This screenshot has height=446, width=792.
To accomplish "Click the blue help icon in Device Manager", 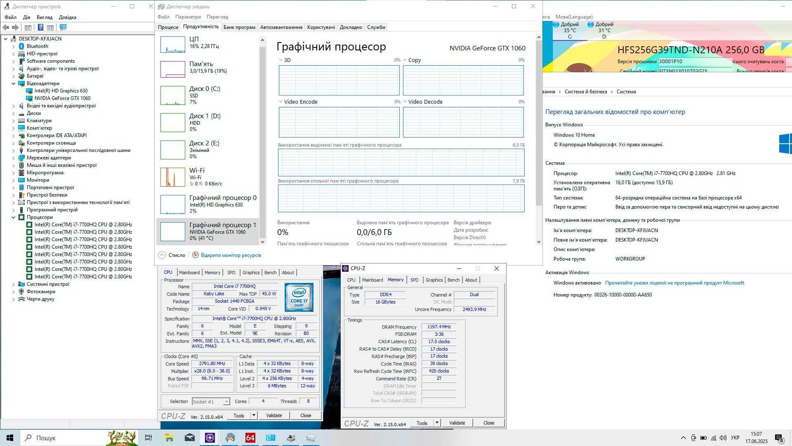I will pyautogui.click(x=40, y=27).
